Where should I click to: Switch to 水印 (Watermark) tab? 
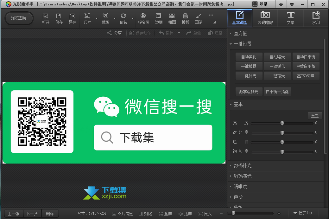pyautogui.click(x=316, y=18)
